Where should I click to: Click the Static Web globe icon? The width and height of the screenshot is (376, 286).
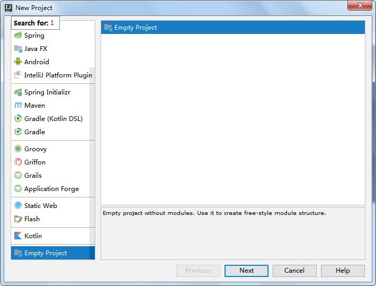(x=18, y=205)
